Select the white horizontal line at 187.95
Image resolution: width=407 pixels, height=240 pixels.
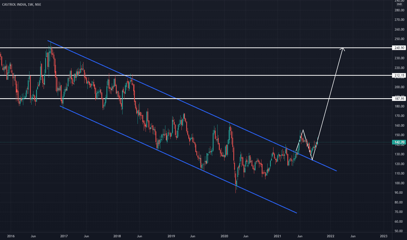(x=196, y=99)
